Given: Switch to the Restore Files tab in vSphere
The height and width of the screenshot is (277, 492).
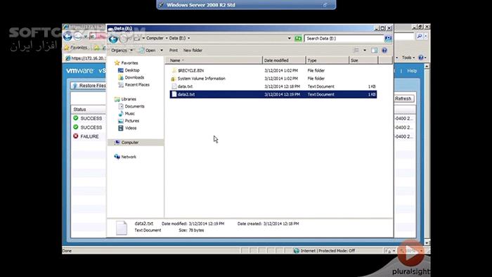Looking at the screenshot, I should pyautogui.click(x=89, y=86).
